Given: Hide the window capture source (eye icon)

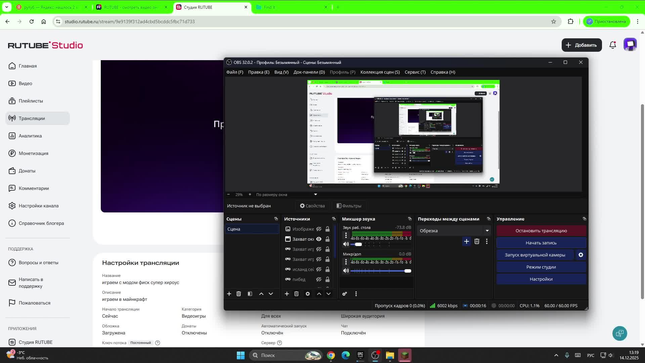Looking at the screenshot, I should pyautogui.click(x=318, y=239).
